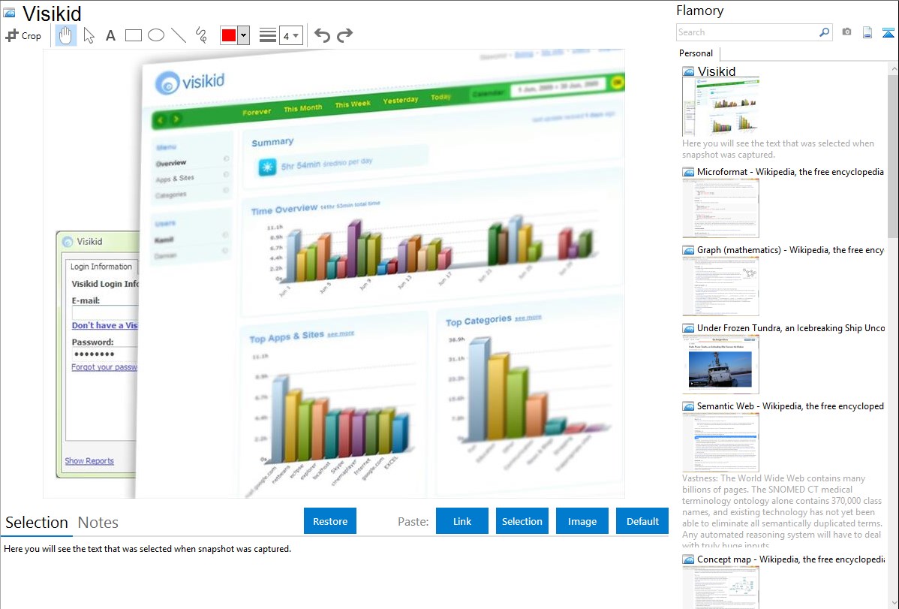Pick the ellipse drawing tool
899x609 pixels.
156,35
